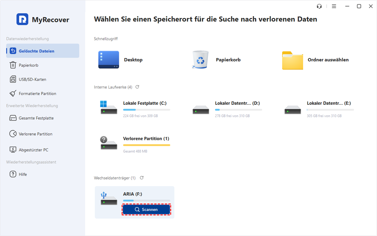Click the E: drive usage bar
This screenshot has width=377, height=236.
point(331,110)
